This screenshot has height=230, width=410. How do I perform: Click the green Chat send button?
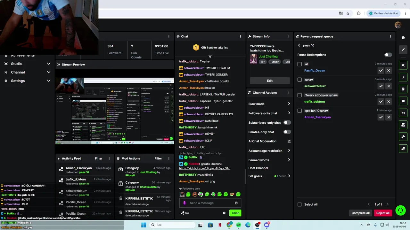click(235, 213)
